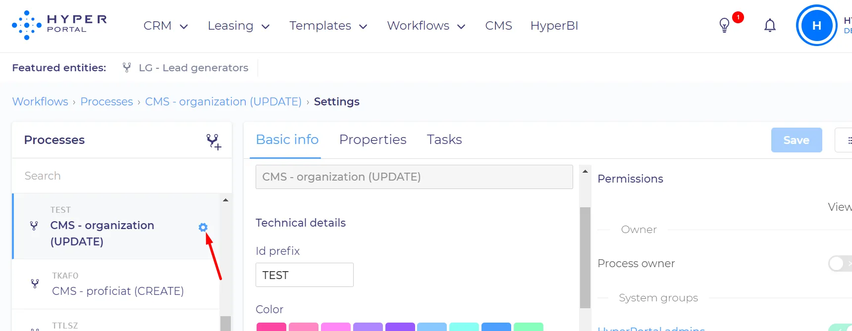This screenshot has height=331, width=852.
Task: Open HyperBI from the top navigation
Action: point(554,26)
